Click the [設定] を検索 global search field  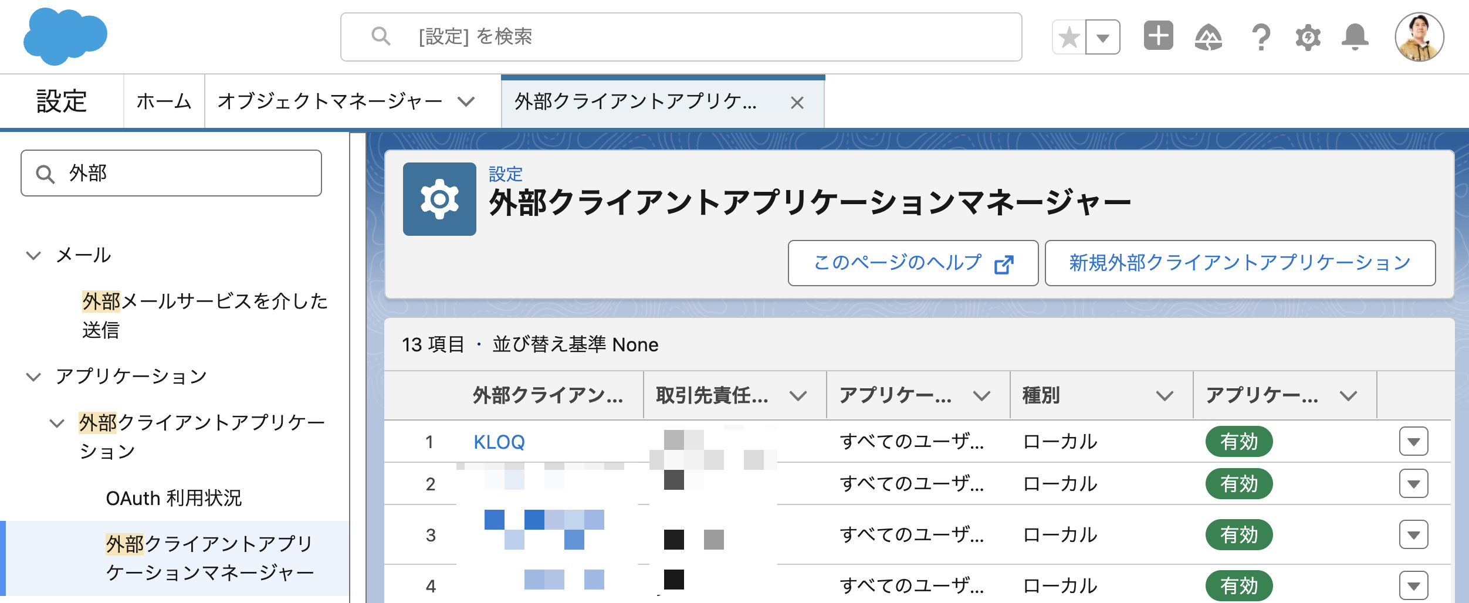(681, 37)
